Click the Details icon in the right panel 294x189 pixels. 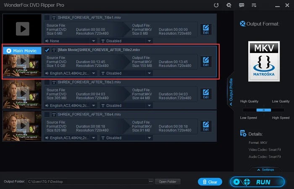click(243, 133)
